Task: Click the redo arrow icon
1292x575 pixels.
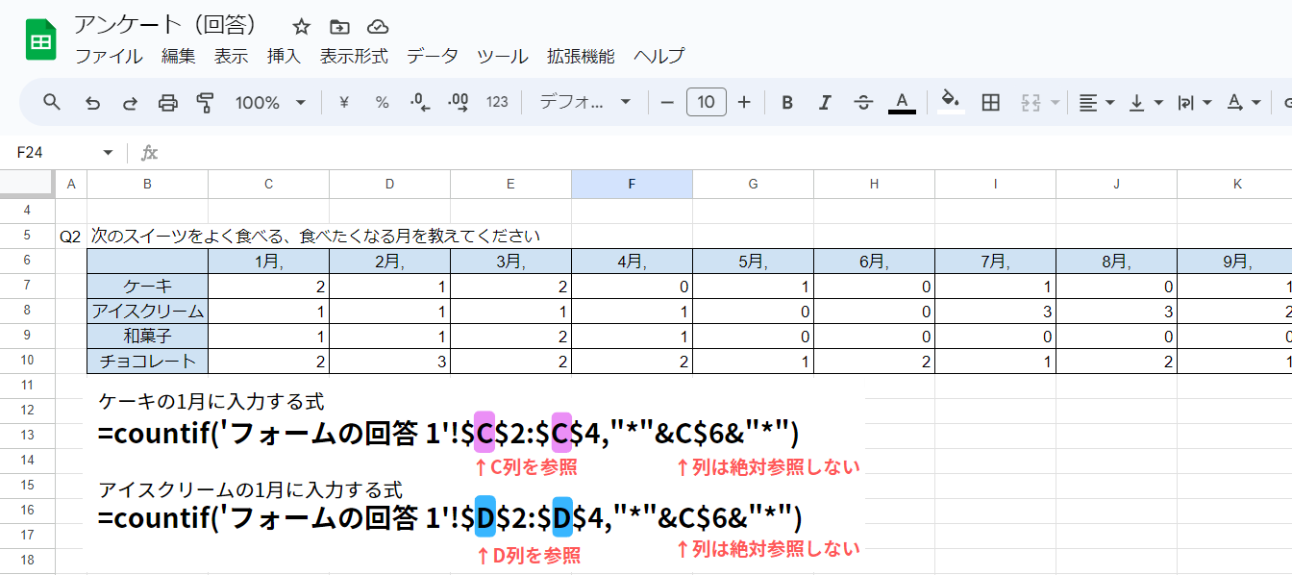Action: click(x=130, y=102)
